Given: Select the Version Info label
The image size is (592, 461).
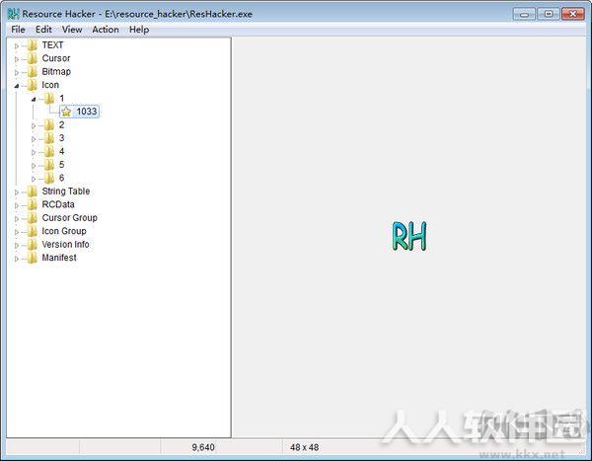Looking at the screenshot, I should (65, 245).
